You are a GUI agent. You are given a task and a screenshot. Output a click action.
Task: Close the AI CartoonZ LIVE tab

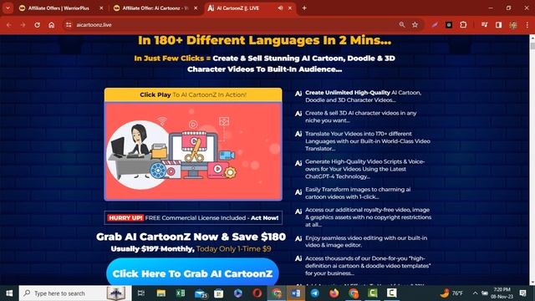tap(290, 8)
